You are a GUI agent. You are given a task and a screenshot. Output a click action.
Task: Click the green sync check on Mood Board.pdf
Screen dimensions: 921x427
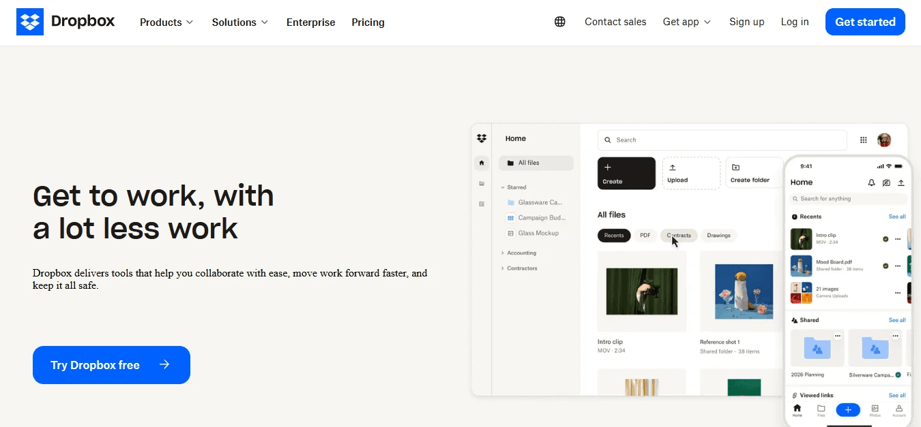886,266
